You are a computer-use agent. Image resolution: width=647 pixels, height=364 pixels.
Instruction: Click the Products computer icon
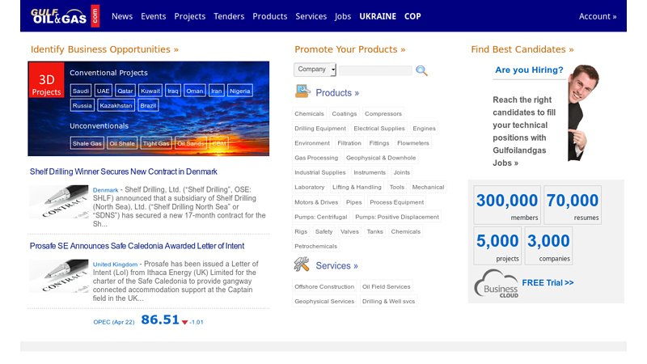pos(302,91)
